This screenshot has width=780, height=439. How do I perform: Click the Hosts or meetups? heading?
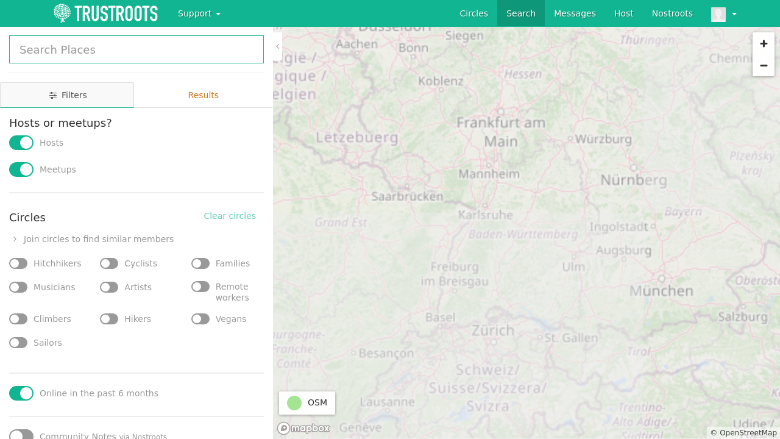click(x=60, y=123)
